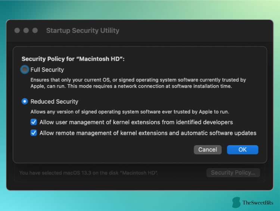Click the "Security Policy for Macintosh HD" heading

73,59
